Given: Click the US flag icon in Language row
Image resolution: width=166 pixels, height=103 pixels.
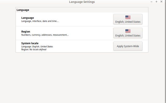Looking at the screenshot, I should (x=128, y=17).
